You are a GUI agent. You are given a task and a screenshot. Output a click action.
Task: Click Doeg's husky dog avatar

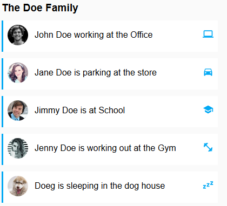(x=18, y=186)
